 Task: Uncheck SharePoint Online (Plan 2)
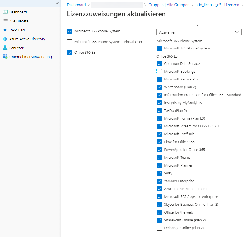159,220
